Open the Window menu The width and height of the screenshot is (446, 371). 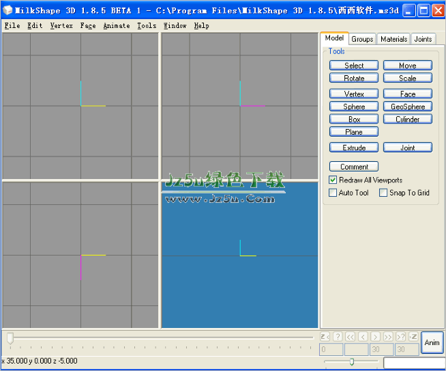[x=175, y=26]
